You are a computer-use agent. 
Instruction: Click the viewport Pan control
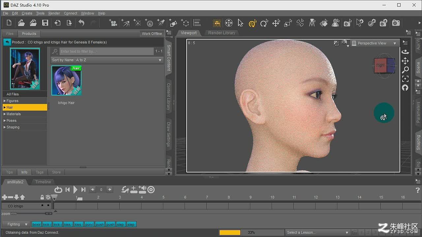click(406, 61)
